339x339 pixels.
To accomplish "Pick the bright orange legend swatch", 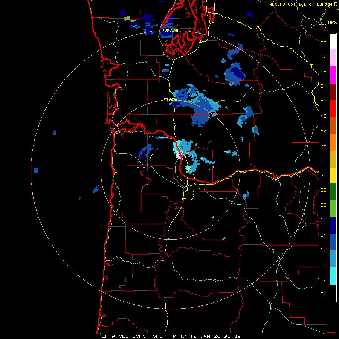I will coord(333,142).
